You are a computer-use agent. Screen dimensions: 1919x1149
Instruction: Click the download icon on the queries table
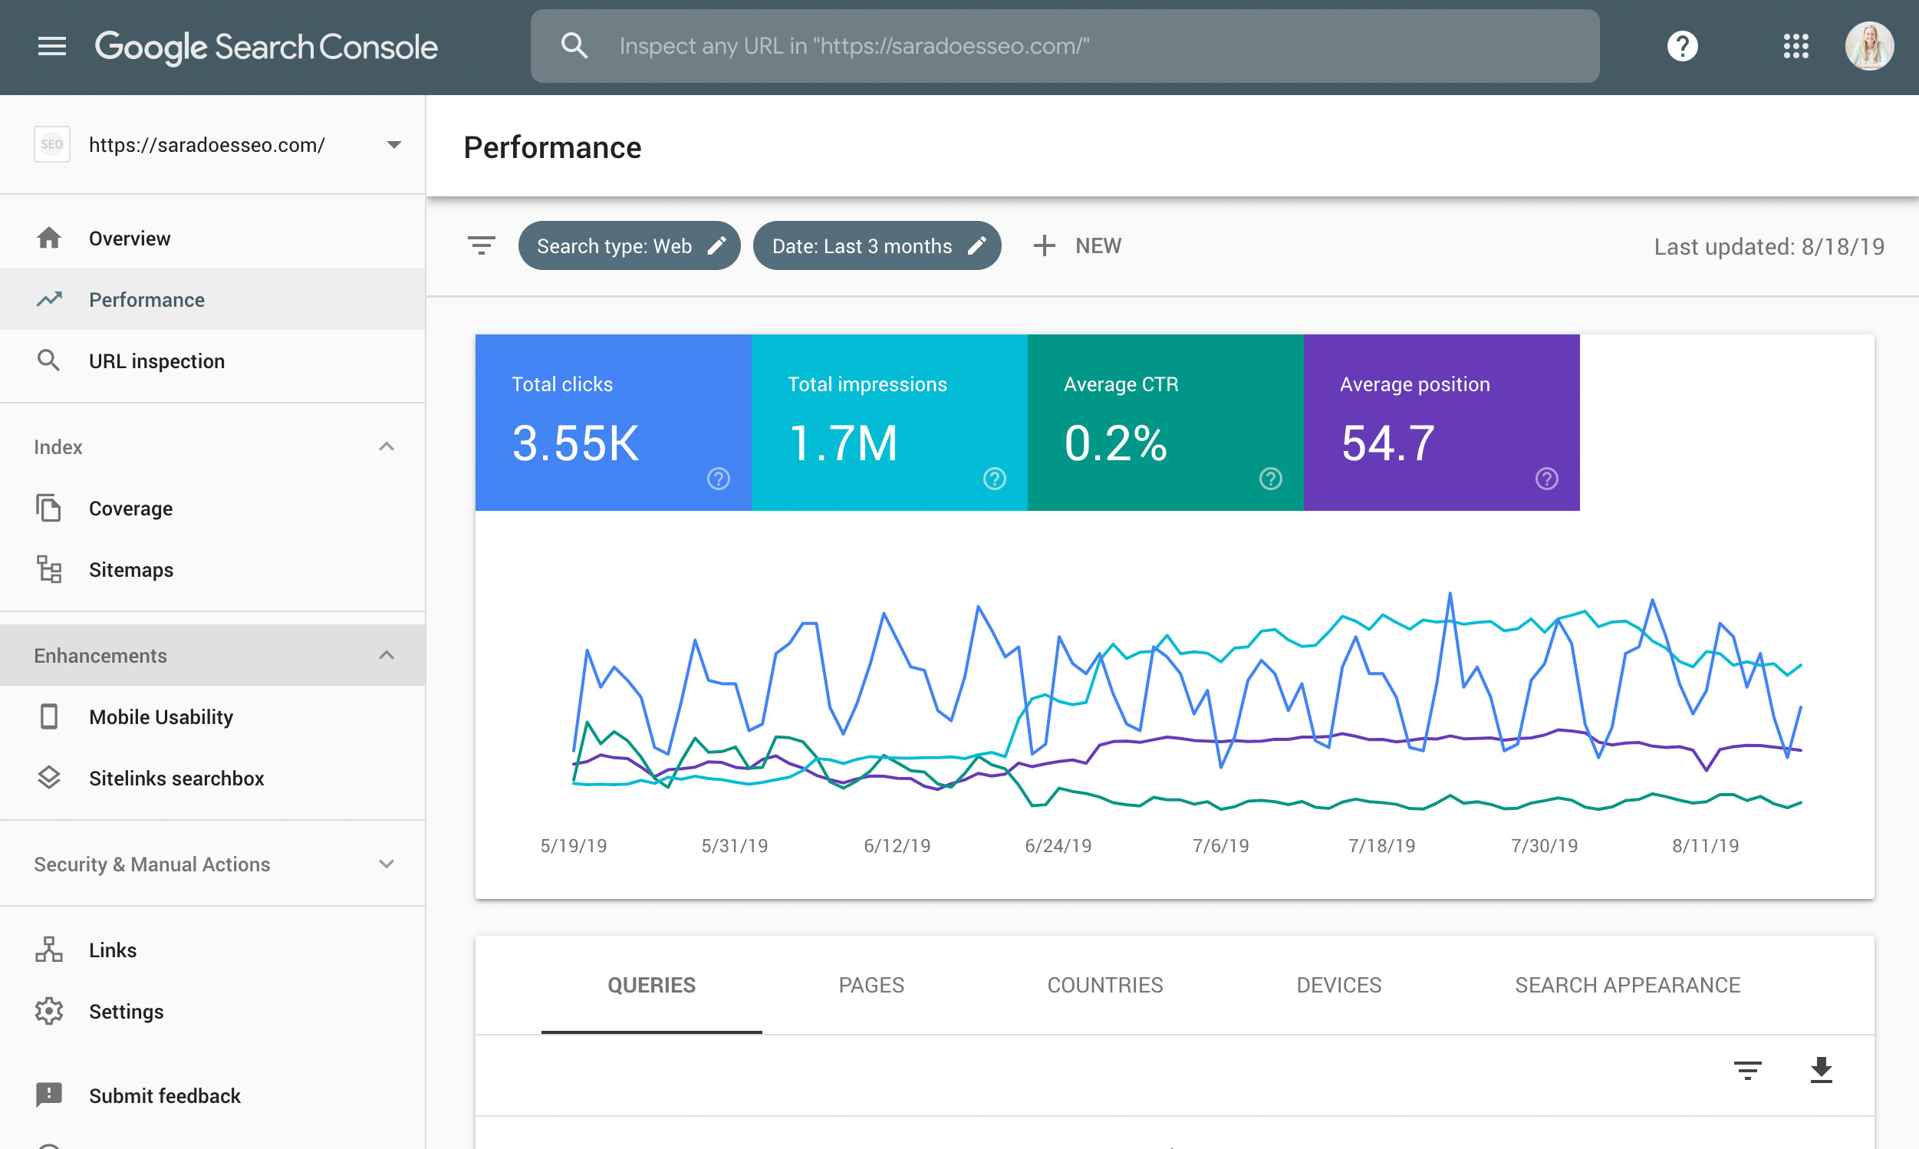pos(1821,1070)
